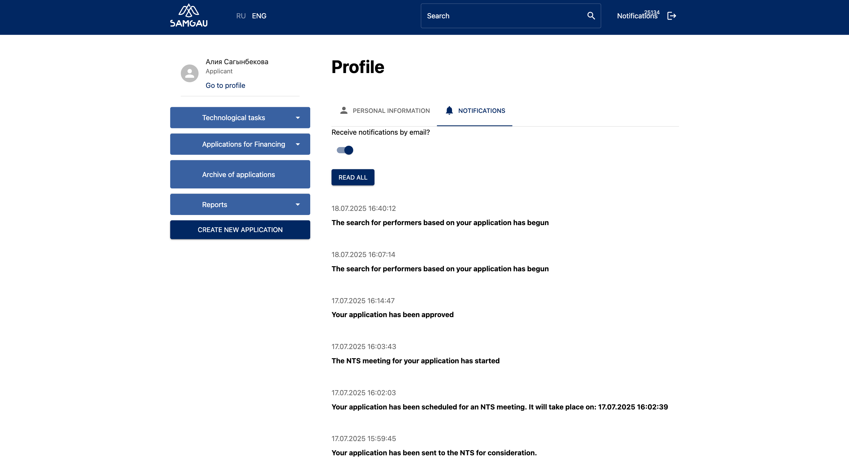
Task: Open the approved application notification
Action: pos(392,315)
